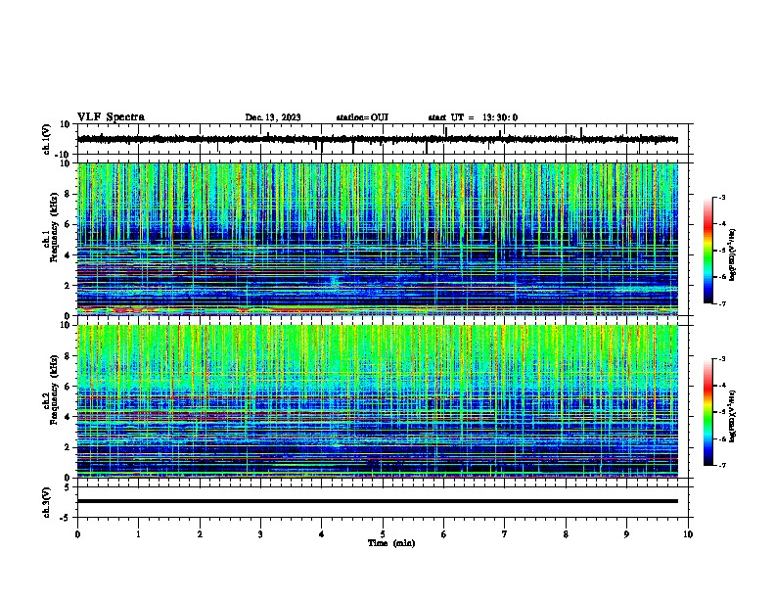Click the ch.1 spectrogram color scale bar
This screenshot has width=775, height=599.
tap(708, 251)
